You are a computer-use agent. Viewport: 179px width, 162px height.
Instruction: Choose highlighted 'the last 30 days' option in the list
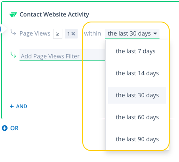pos(137,95)
